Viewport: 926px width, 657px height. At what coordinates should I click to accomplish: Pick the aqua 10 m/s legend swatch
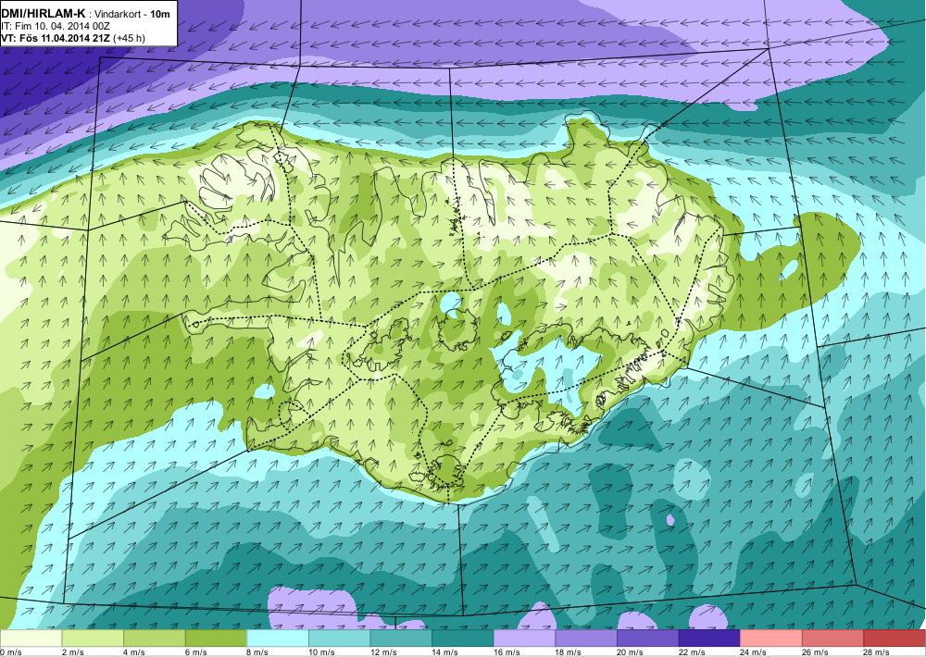tap(339, 638)
